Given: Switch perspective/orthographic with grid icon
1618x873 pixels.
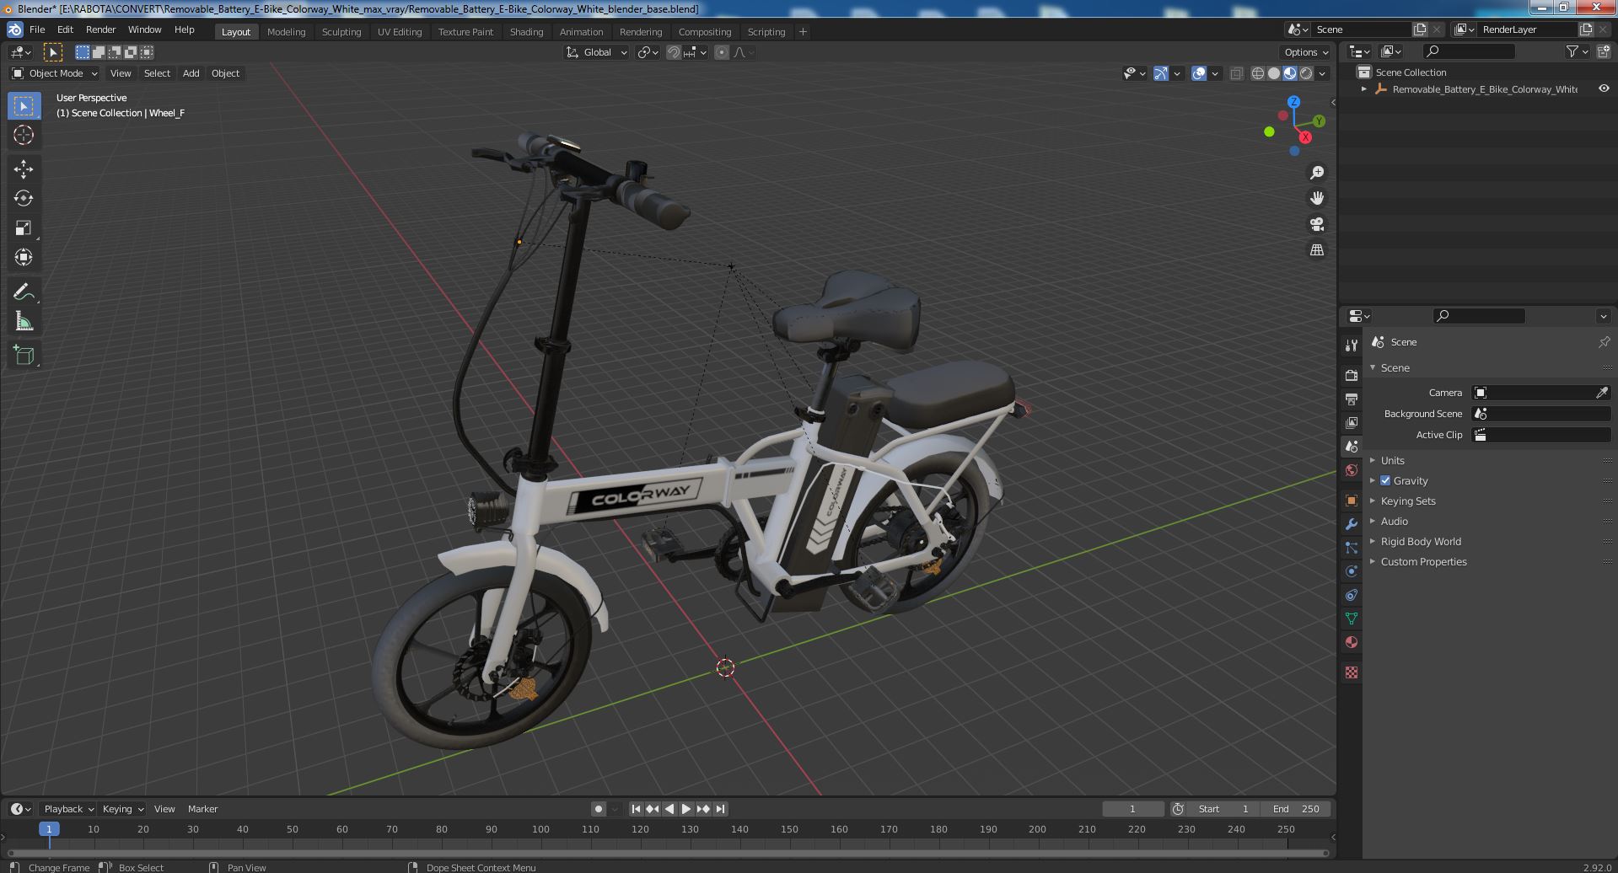Looking at the screenshot, I should pyautogui.click(x=1316, y=250).
